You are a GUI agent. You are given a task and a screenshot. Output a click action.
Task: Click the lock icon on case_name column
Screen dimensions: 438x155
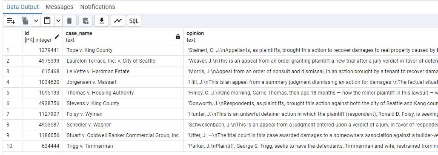pos(177,37)
